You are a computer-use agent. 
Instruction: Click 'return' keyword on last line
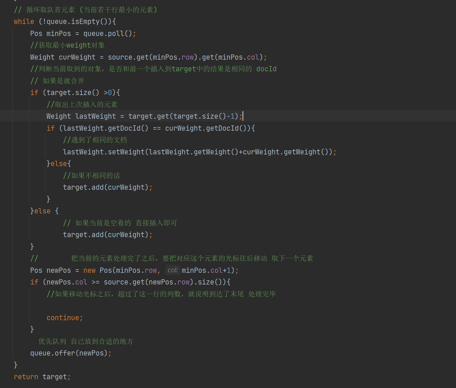pyautogui.click(x=26, y=377)
